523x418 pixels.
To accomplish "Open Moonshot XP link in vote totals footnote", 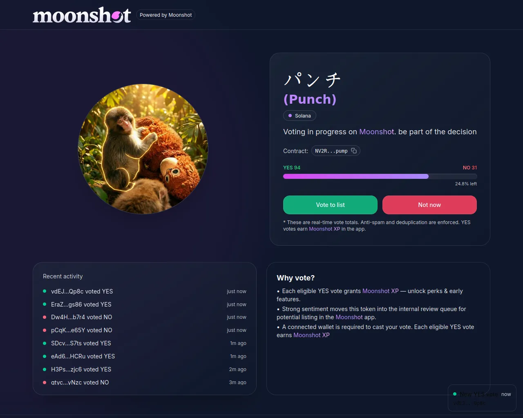I will (324, 229).
